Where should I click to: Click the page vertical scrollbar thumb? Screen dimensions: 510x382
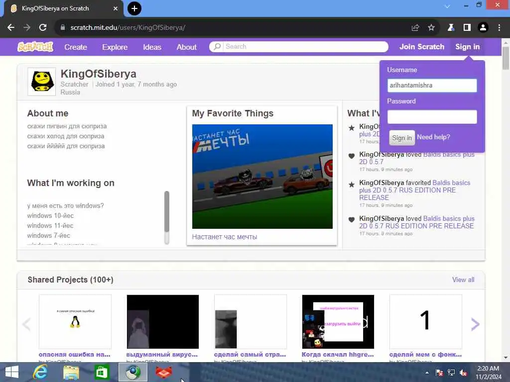click(x=506, y=59)
